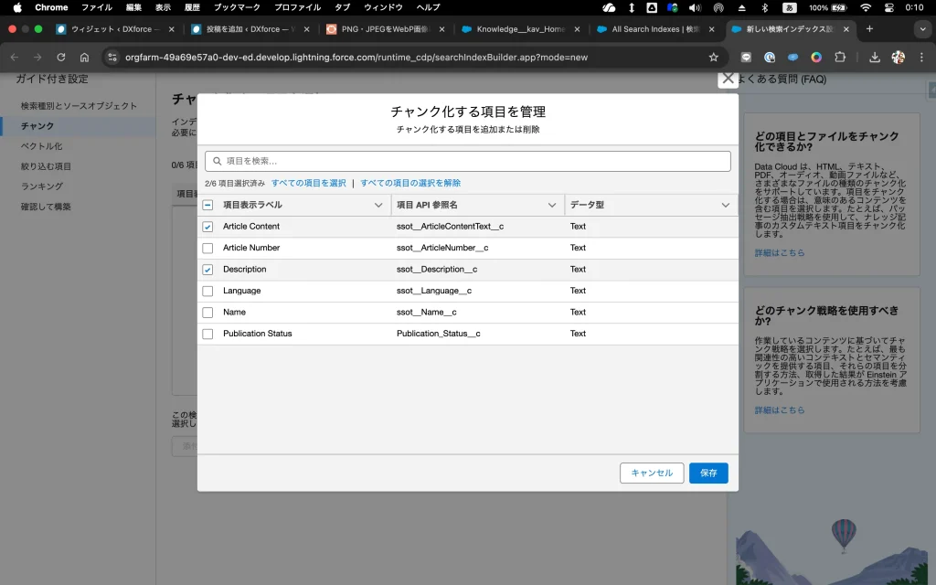Open the ブックマーク menu in menu bar
Screen dimensions: 936x585
click(x=237, y=7)
